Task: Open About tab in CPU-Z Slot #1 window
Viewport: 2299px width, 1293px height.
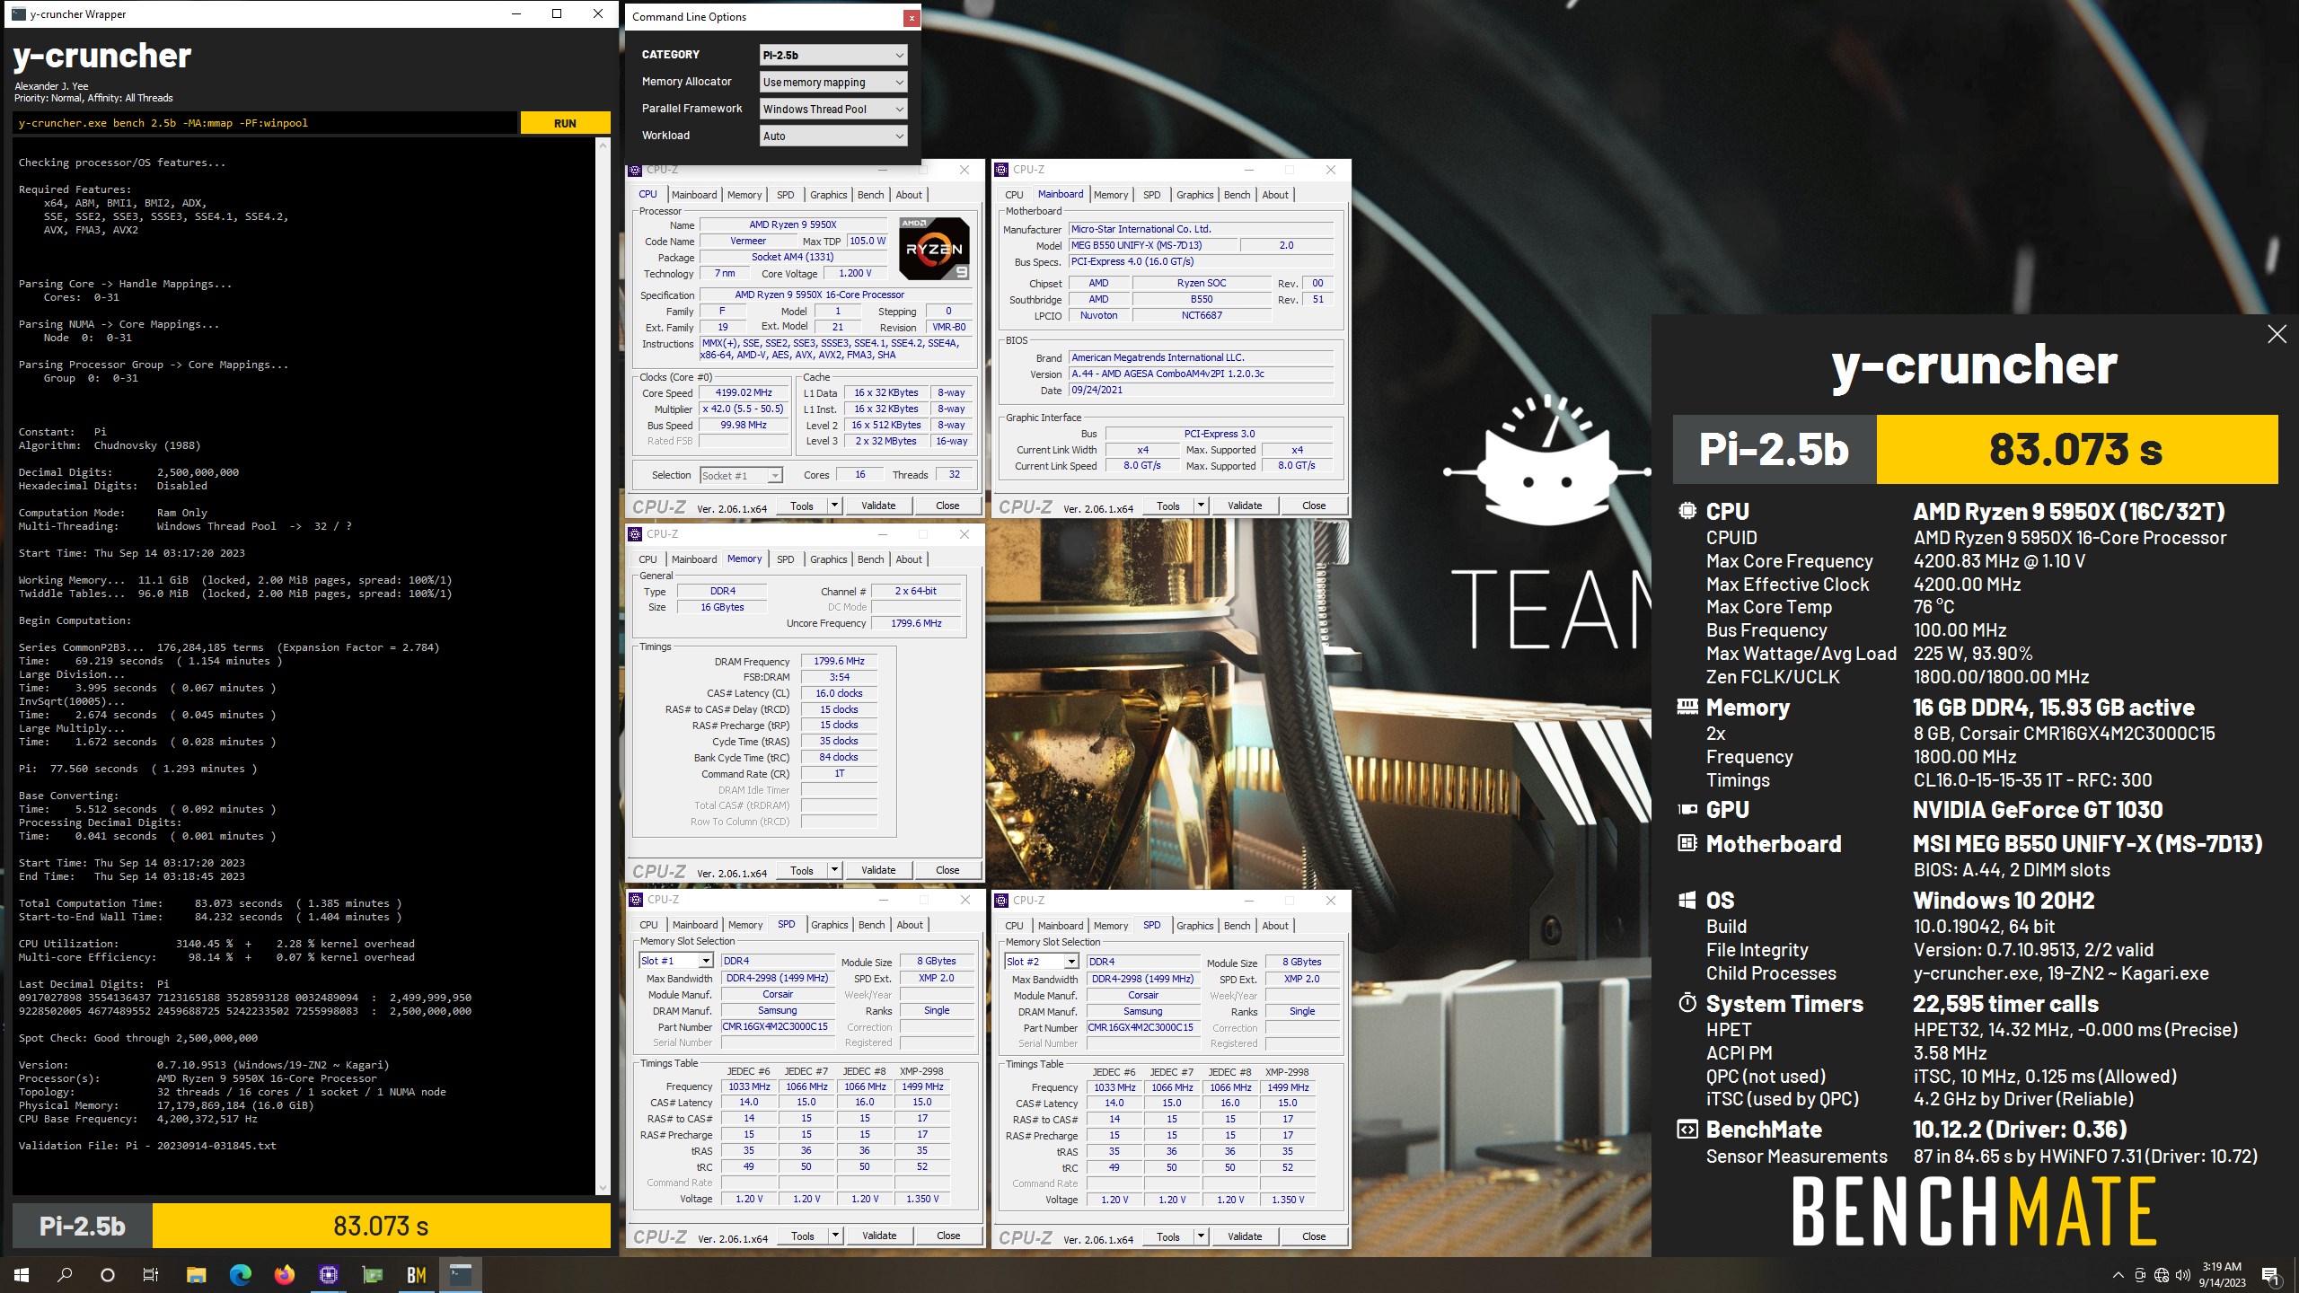Action: 910,925
